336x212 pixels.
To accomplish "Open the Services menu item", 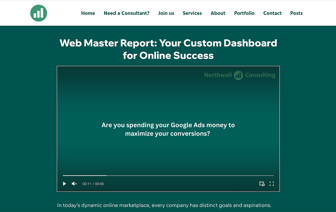I will [192, 13].
